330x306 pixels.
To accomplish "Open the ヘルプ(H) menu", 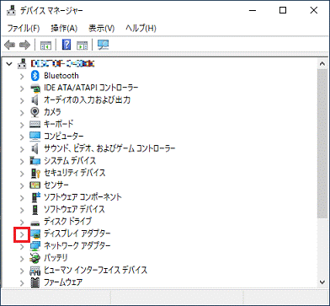I will tap(141, 28).
